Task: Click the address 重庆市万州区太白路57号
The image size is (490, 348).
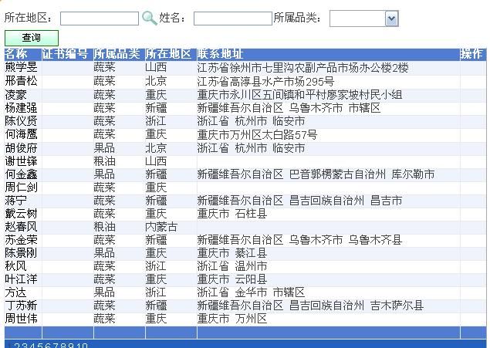Action: [x=257, y=134]
